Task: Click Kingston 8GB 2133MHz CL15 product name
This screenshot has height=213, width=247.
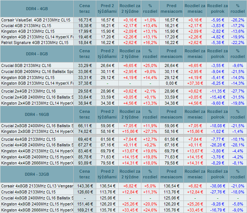Action: pos(28,78)
